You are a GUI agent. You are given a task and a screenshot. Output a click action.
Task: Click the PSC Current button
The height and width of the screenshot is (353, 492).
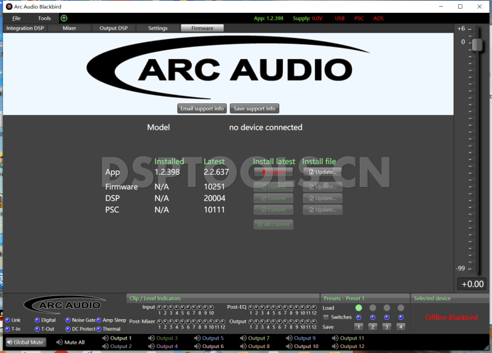point(273,210)
